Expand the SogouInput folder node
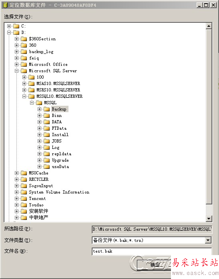 (x=16, y=186)
